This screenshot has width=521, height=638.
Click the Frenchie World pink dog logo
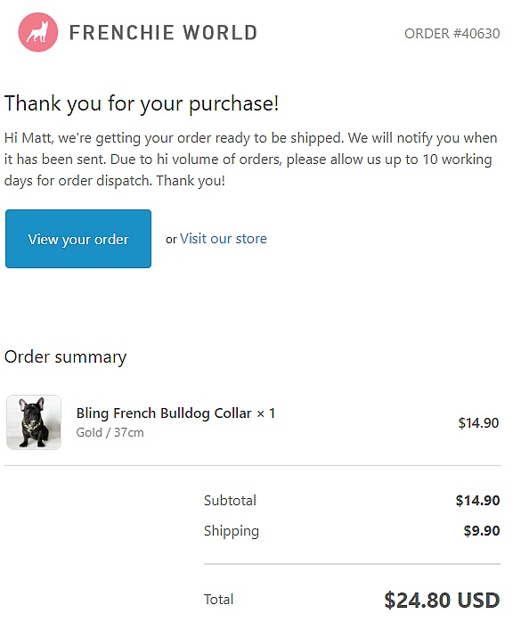pyautogui.click(x=37, y=32)
